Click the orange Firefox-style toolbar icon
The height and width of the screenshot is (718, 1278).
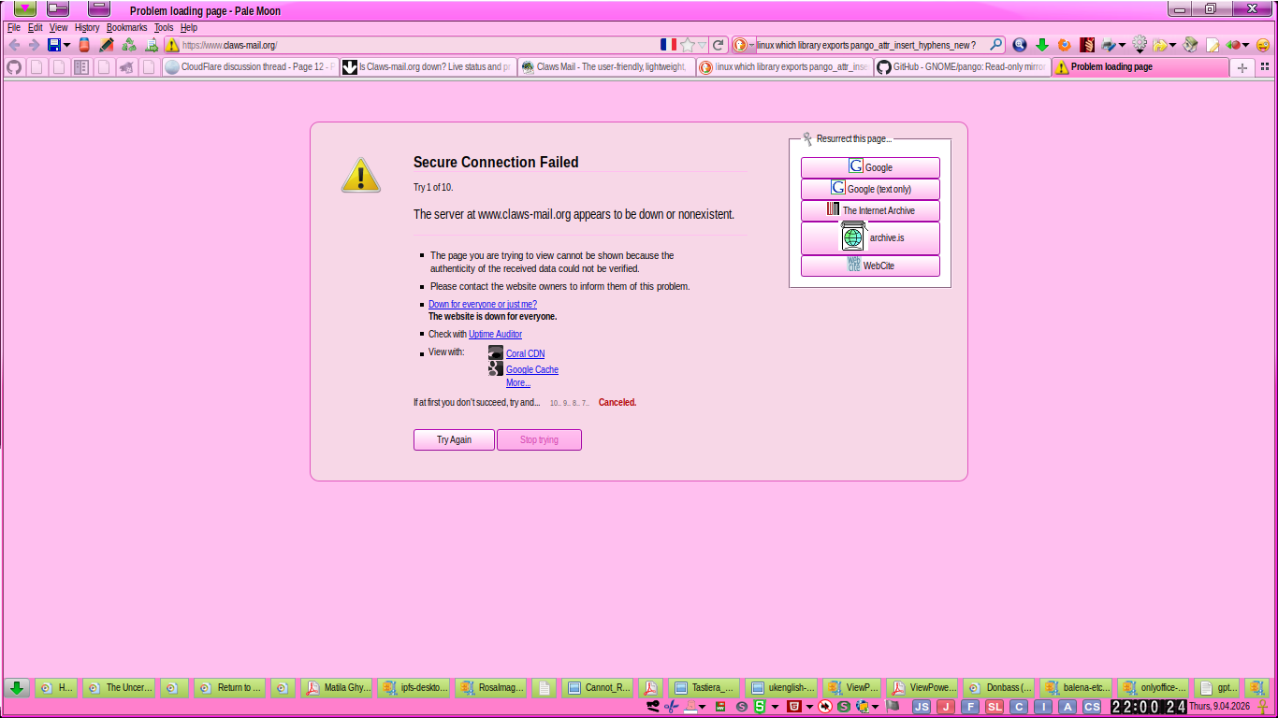coord(1065,45)
